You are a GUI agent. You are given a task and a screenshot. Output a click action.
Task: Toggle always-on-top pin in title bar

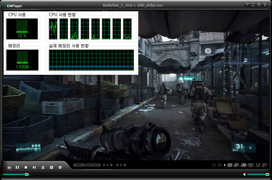pos(247,5)
